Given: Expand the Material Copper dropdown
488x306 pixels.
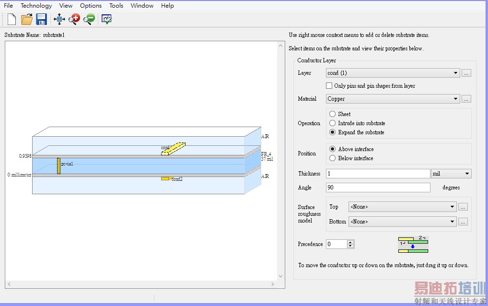Looking at the screenshot, I should 455,99.
